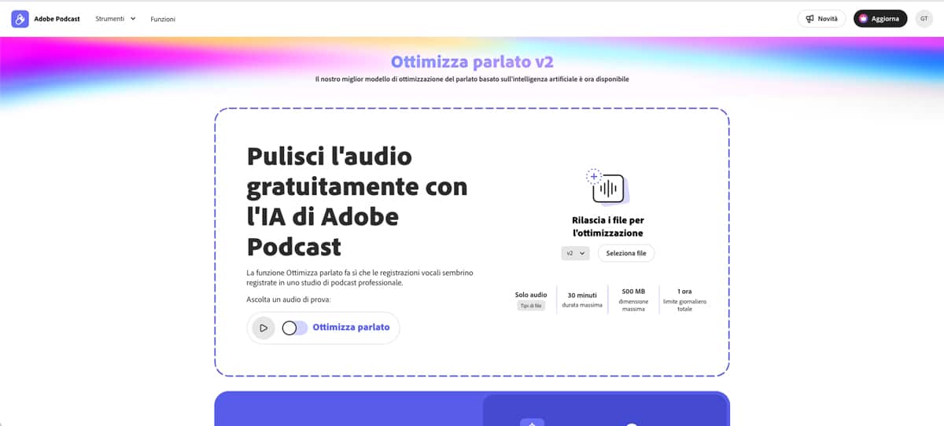Open the v2 model version dropdown
The width and height of the screenshot is (944, 426).
[575, 253]
